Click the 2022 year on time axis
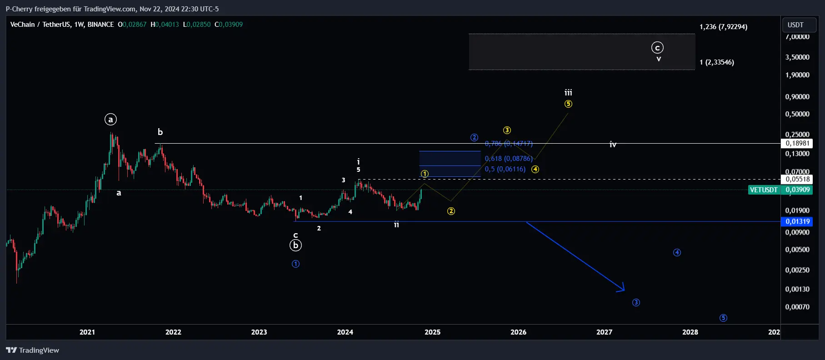The height and width of the screenshot is (360, 825). click(173, 332)
